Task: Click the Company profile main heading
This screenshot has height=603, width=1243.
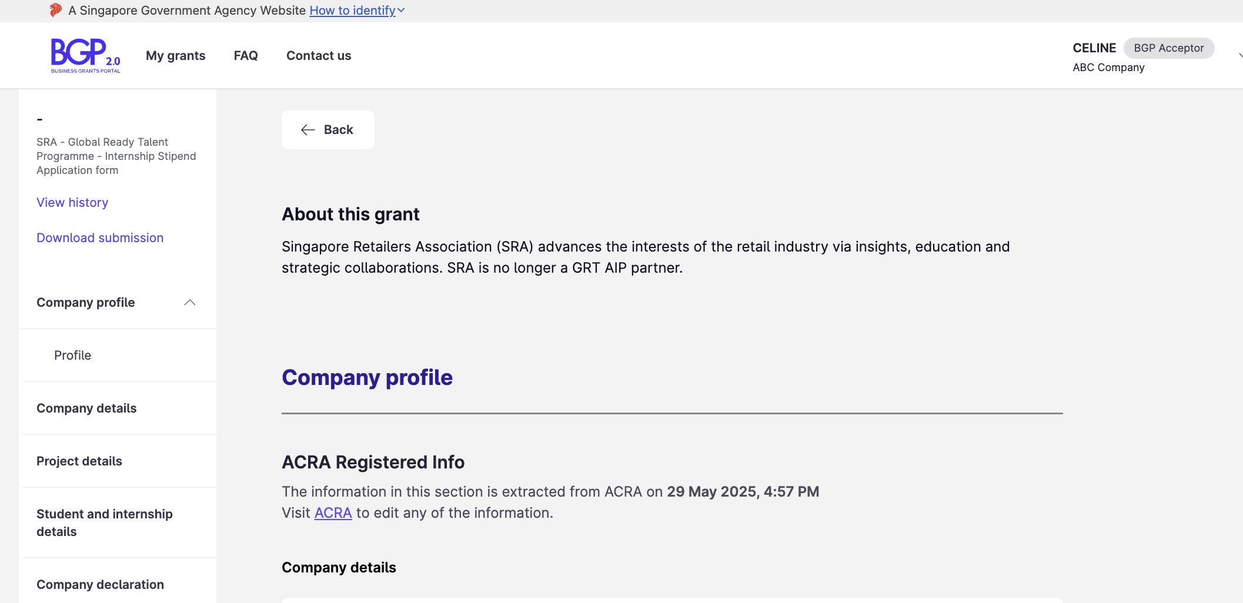Action: [x=367, y=377]
